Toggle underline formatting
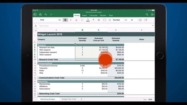This screenshot has width=187, height=105. [x=76, y=20]
